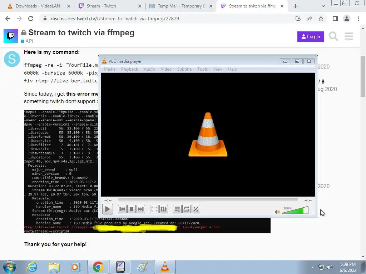This screenshot has height=274, width=366.
Task: Toggle VLC fullscreen mode
Action: coord(154,209)
